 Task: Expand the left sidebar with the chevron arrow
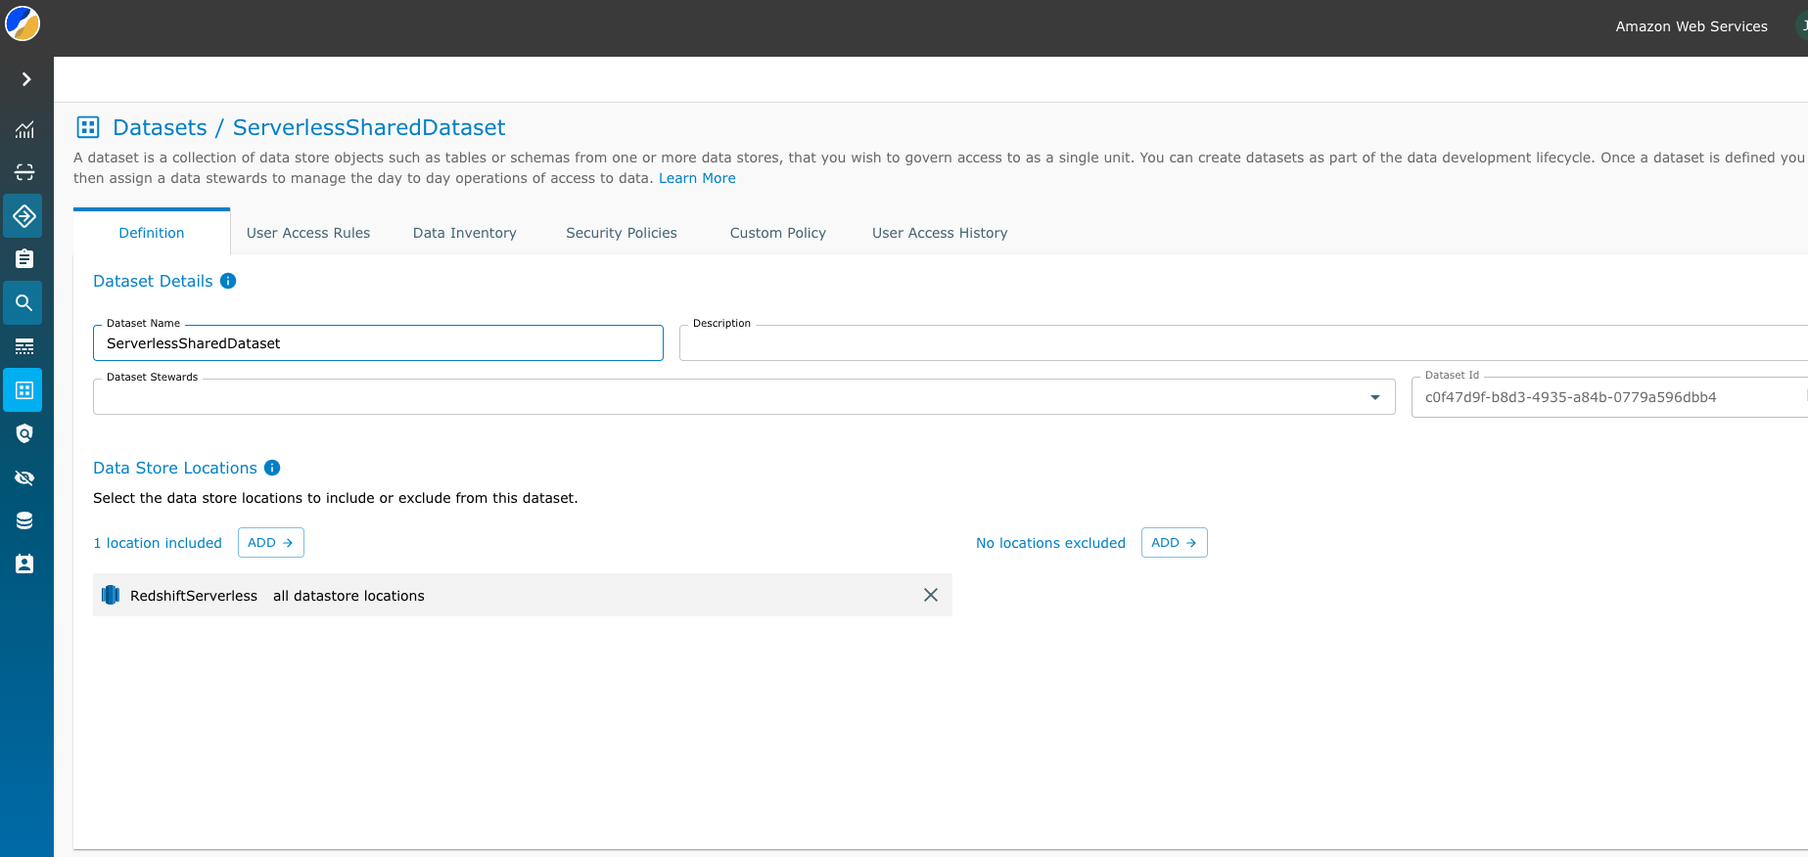(x=26, y=79)
